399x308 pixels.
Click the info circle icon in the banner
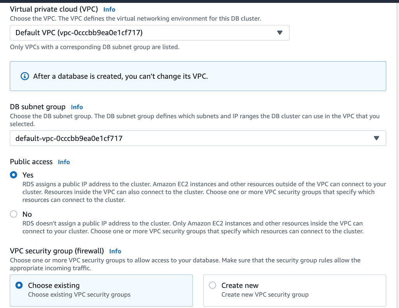(x=24, y=76)
